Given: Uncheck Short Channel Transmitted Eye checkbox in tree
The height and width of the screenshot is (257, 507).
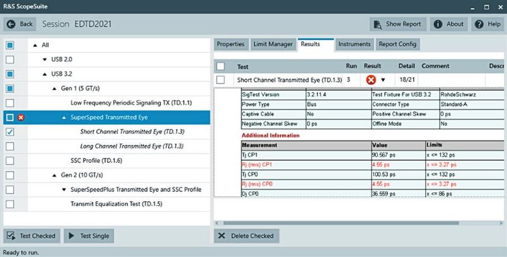Looking at the screenshot, I should 10,132.
